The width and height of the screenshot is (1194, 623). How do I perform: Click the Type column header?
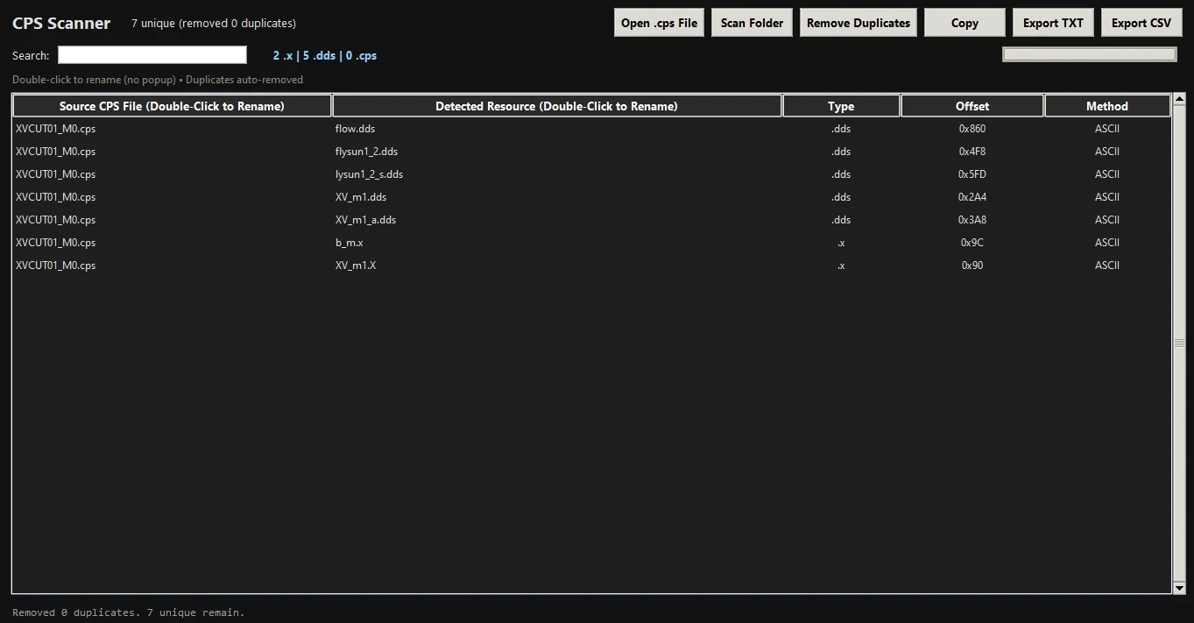pos(841,106)
